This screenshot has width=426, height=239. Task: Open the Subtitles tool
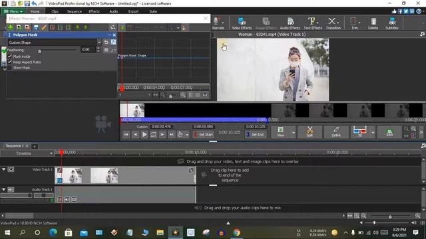click(x=392, y=23)
